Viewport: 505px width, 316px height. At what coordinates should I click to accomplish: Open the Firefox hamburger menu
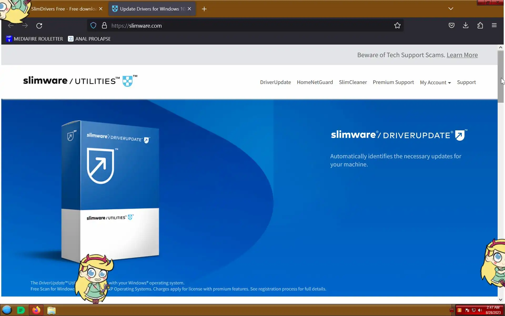pos(494,25)
